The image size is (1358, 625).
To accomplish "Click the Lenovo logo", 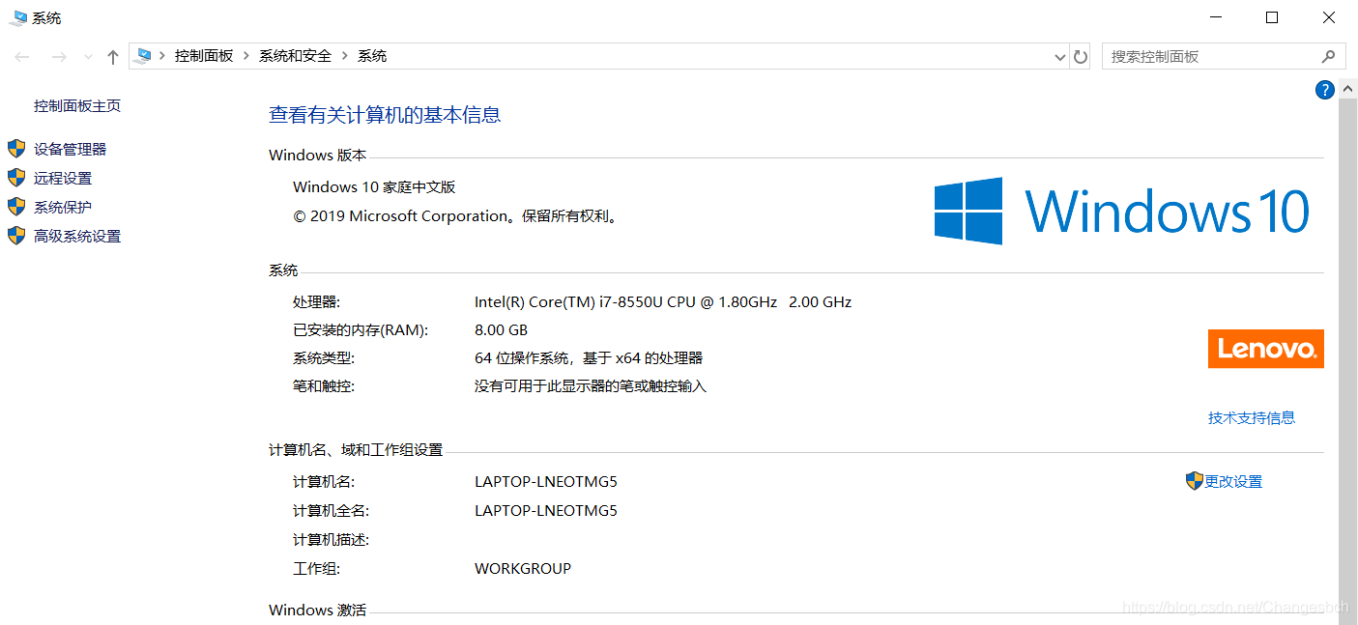I will coord(1266,349).
